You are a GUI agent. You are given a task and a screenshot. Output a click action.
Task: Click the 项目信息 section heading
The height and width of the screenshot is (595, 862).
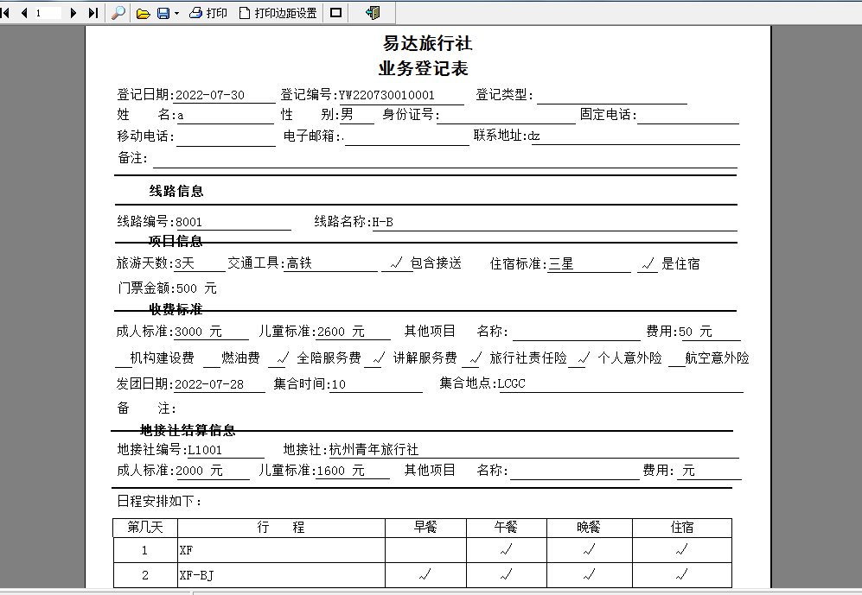[176, 241]
